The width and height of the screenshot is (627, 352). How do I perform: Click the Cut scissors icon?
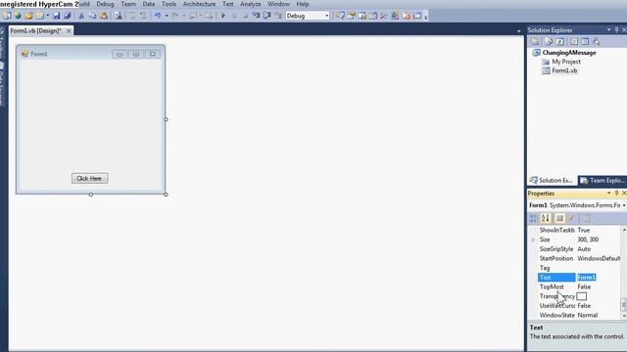pyautogui.click(x=81, y=16)
